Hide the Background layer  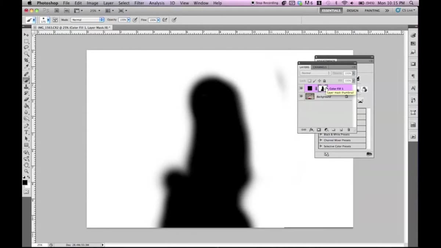click(x=301, y=96)
